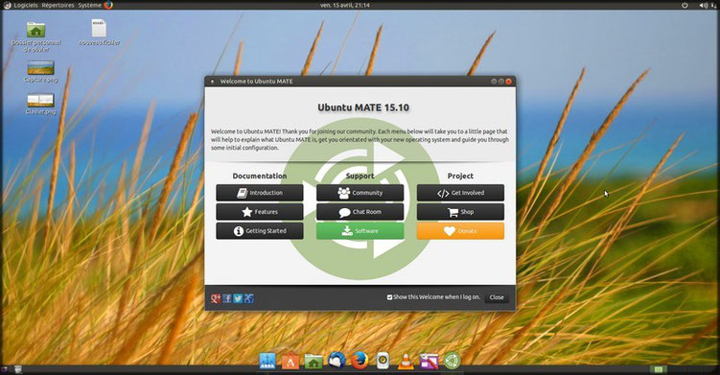Open the Features page

(x=260, y=212)
